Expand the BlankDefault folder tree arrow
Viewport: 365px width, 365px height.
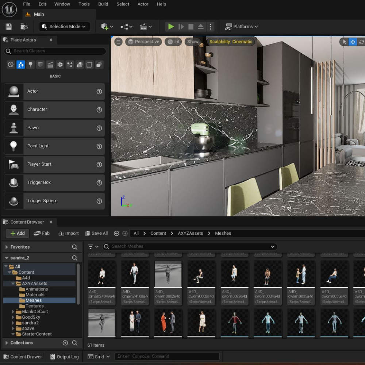pyautogui.click(x=13, y=312)
